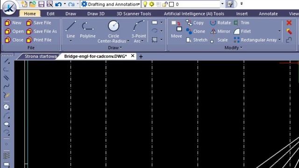
Task: Select the Clone tool
Action: 195,31
